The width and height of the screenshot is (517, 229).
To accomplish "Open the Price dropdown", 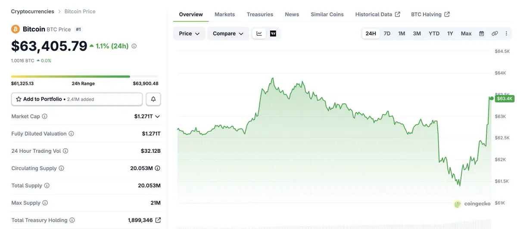I will [189, 34].
